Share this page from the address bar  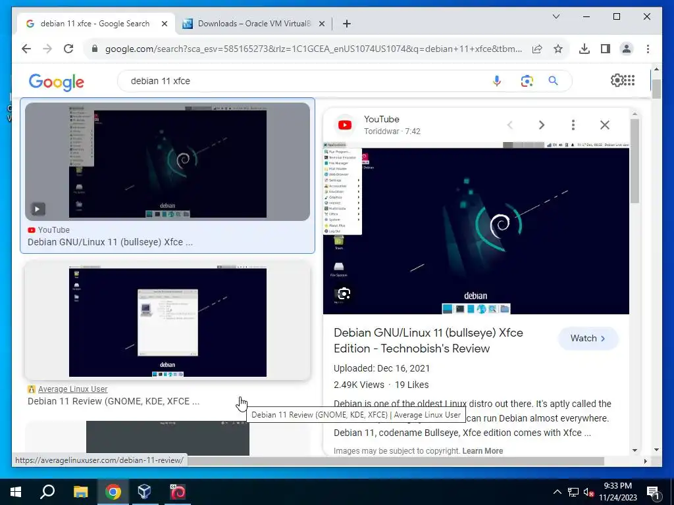pyautogui.click(x=537, y=49)
